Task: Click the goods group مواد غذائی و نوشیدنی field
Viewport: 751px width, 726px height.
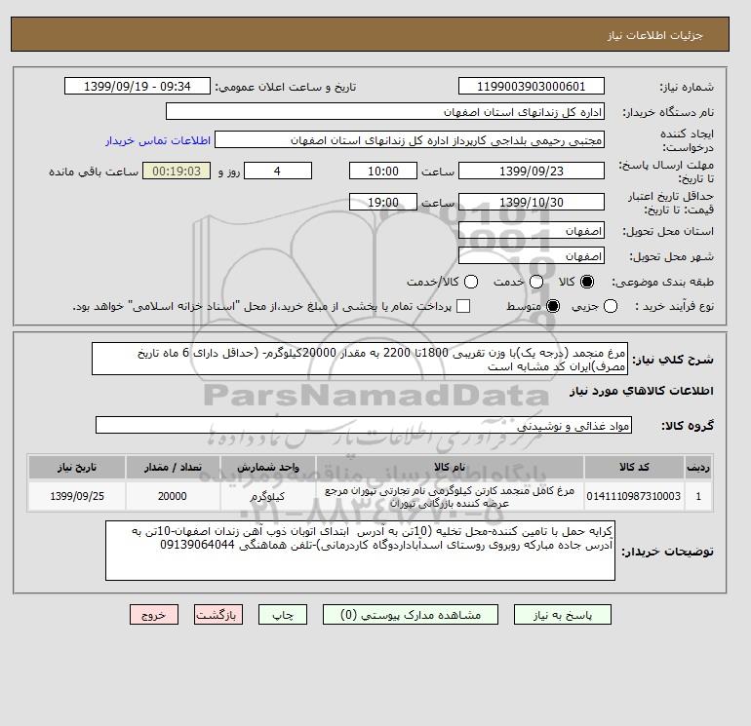Action: point(364,425)
